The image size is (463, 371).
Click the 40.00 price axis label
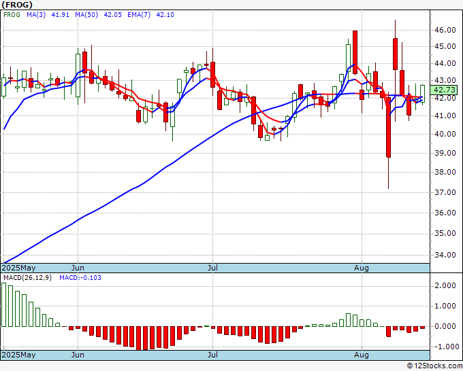pos(445,134)
